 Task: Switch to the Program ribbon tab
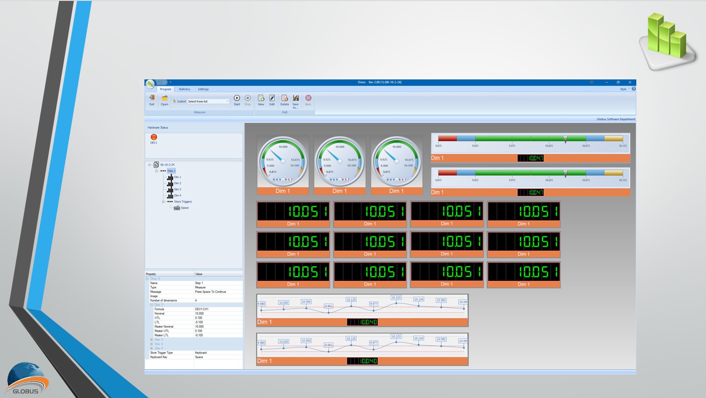coord(166,89)
